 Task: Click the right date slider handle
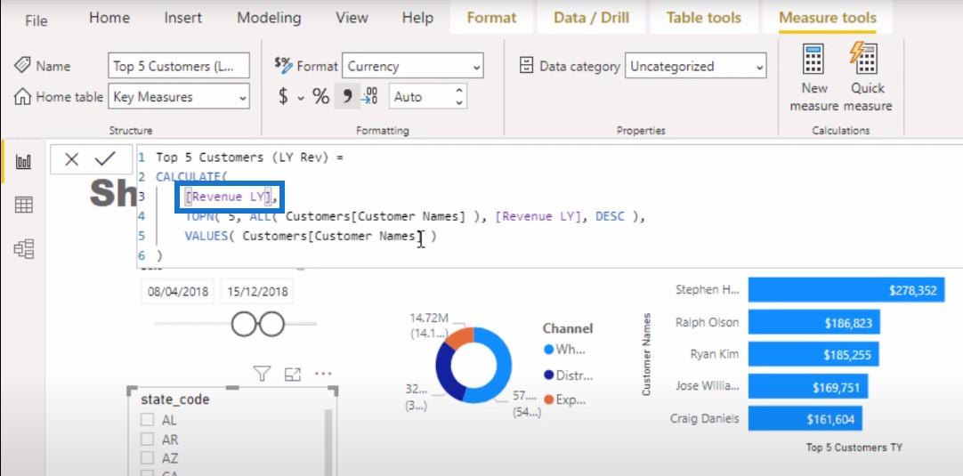(272, 324)
